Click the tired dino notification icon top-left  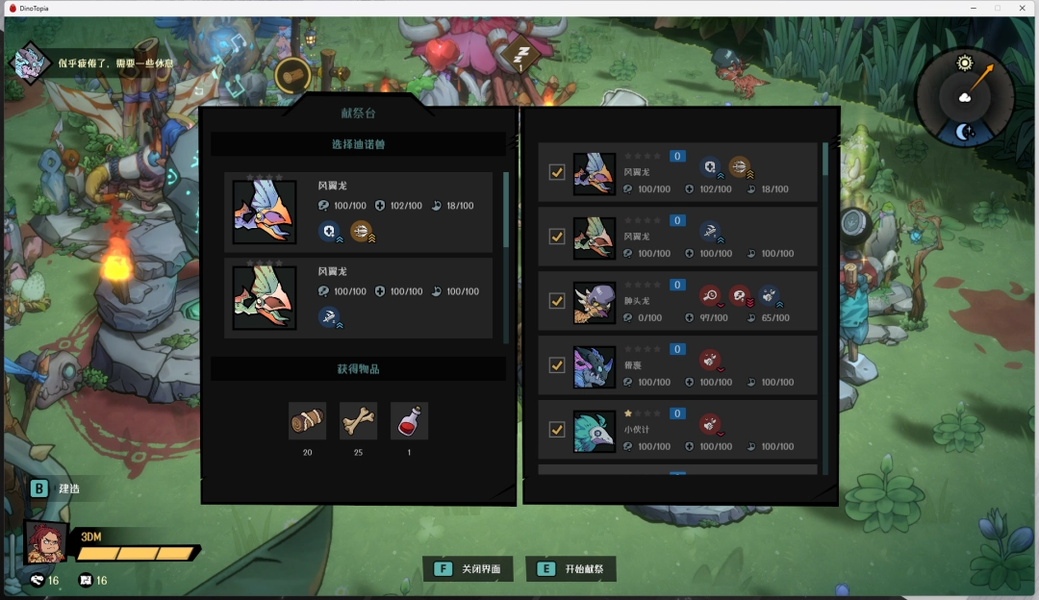[30, 63]
